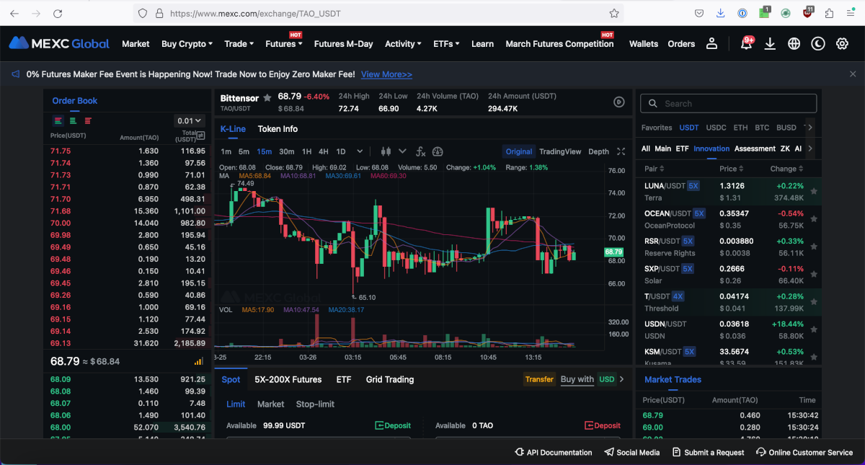Sort pairs by Change column

[x=785, y=169]
